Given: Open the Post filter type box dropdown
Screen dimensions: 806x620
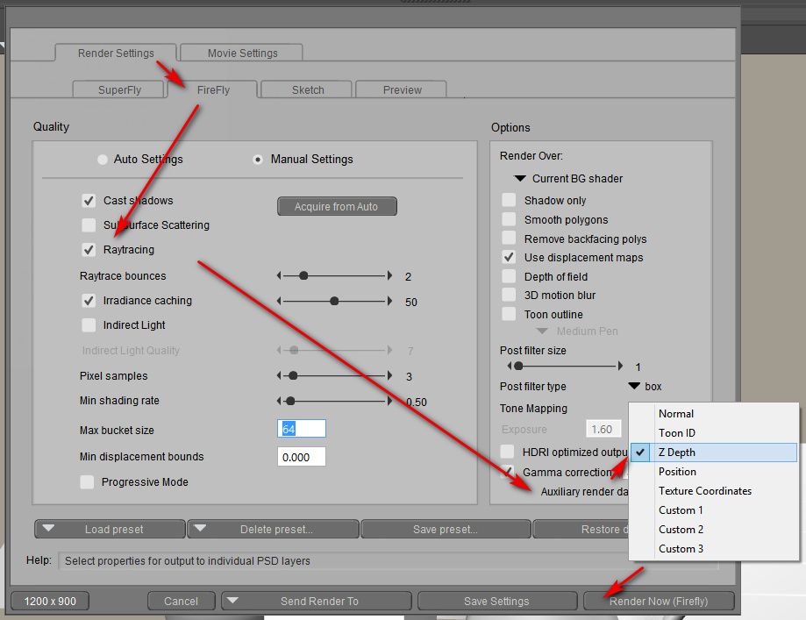Looking at the screenshot, I should pyautogui.click(x=634, y=387).
